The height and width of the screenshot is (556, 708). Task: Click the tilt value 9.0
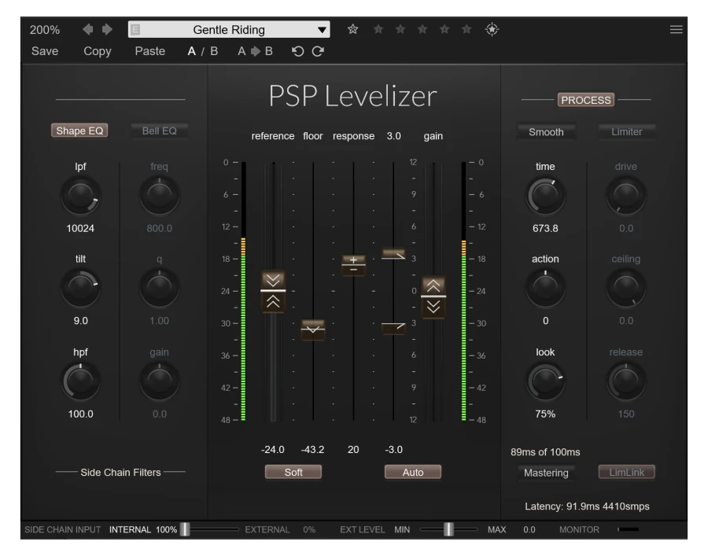[80, 321]
